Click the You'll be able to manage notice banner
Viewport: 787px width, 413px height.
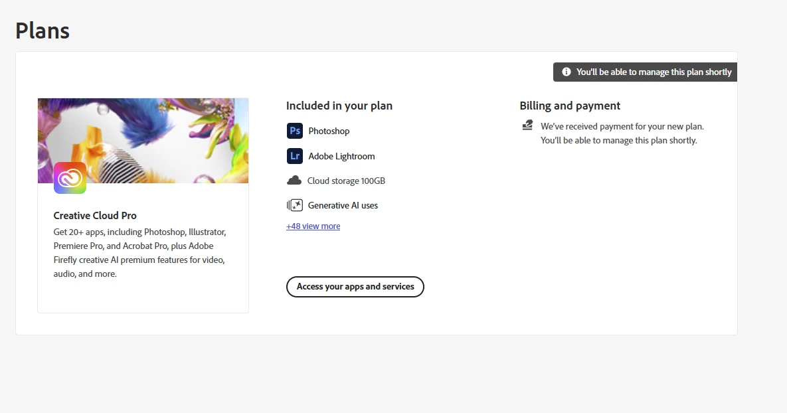pyautogui.click(x=645, y=72)
